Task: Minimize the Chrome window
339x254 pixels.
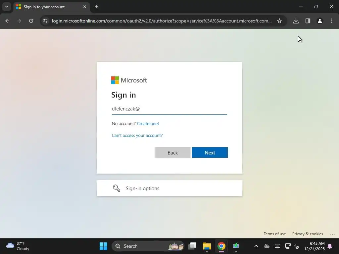Action: [301, 7]
